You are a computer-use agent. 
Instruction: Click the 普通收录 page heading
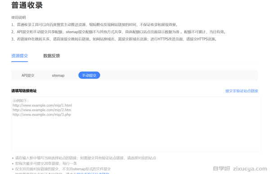pos(27,5)
